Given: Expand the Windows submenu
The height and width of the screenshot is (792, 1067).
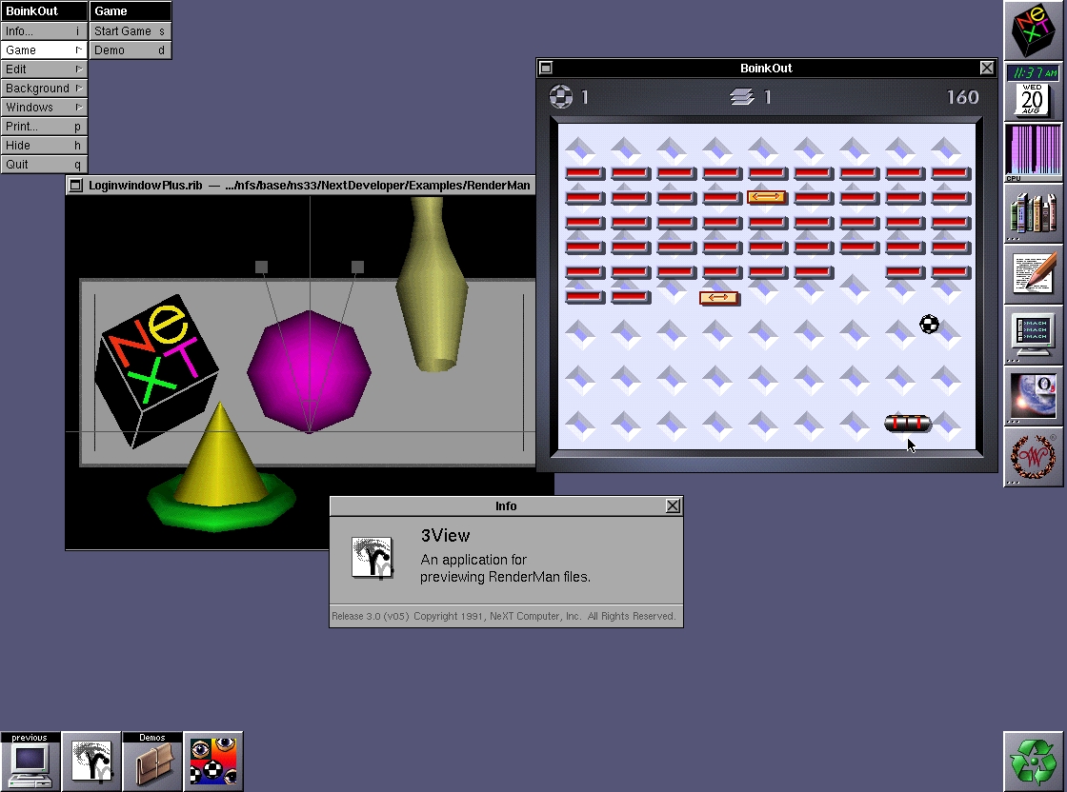Looking at the screenshot, I should [x=44, y=108].
